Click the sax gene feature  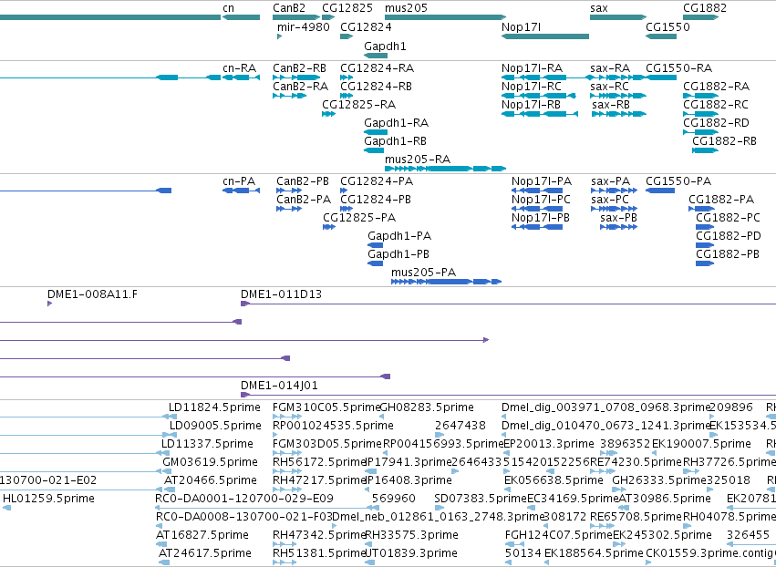[x=618, y=17]
